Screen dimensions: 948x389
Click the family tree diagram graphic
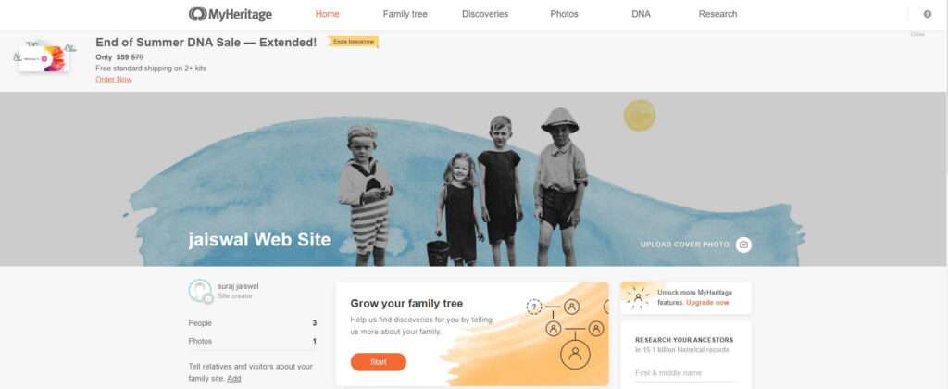pos(568,333)
